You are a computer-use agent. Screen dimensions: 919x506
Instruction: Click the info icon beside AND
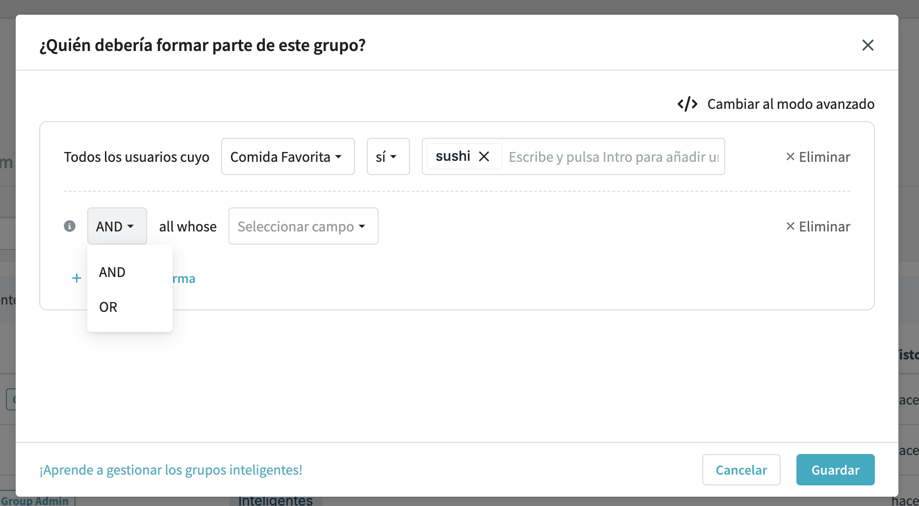click(x=70, y=226)
